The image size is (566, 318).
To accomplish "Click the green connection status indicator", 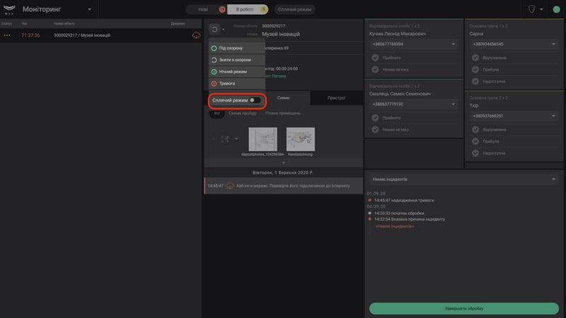I will point(556,9).
